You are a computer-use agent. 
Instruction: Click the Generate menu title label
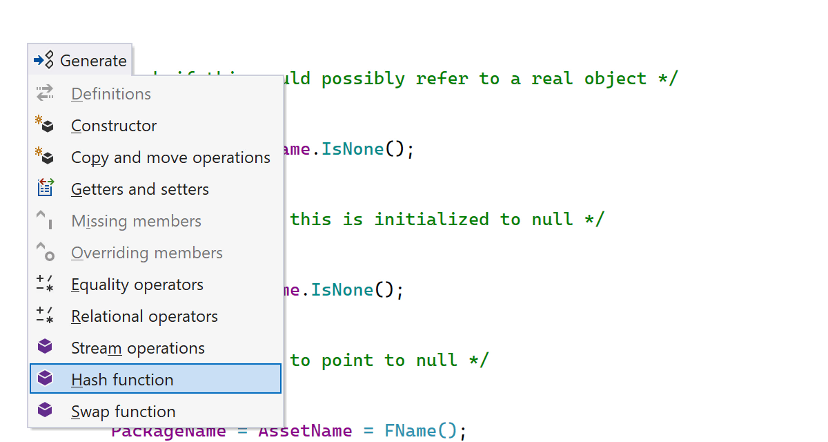pyautogui.click(x=93, y=61)
